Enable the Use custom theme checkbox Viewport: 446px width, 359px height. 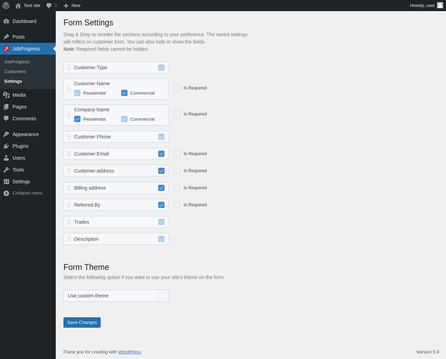coord(161,296)
